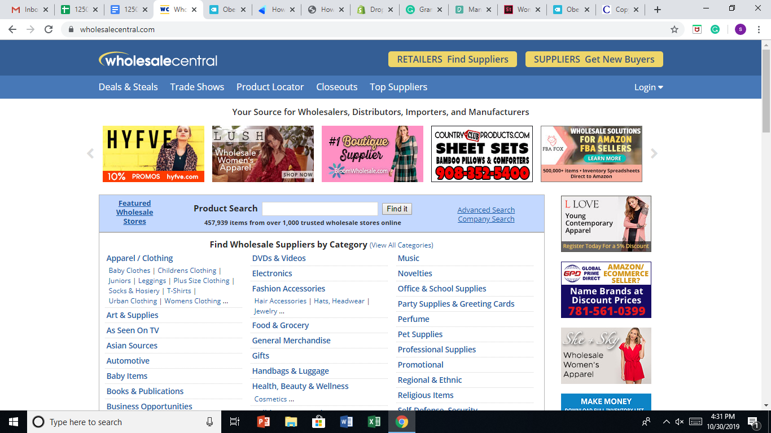Image resolution: width=771 pixels, height=433 pixels.
Task: Launch Excel from the taskbar
Action: (x=374, y=422)
